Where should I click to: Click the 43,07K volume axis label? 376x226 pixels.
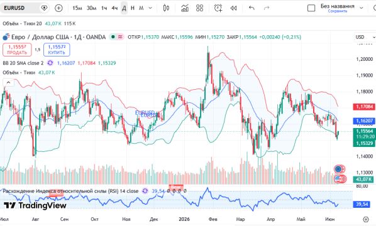pyautogui.click(x=363, y=179)
